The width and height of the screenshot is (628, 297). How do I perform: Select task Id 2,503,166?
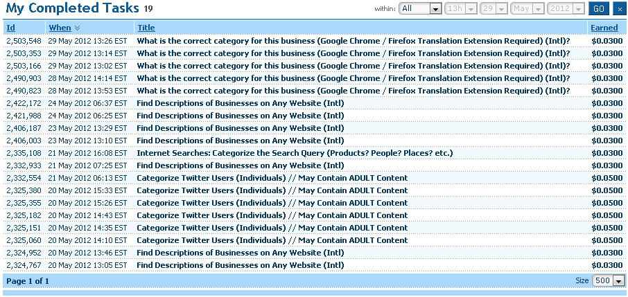point(24,66)
